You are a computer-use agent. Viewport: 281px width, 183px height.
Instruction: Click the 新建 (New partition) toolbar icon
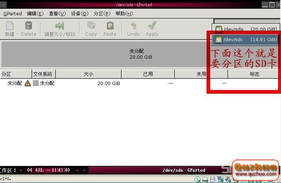tap(10, 26)
